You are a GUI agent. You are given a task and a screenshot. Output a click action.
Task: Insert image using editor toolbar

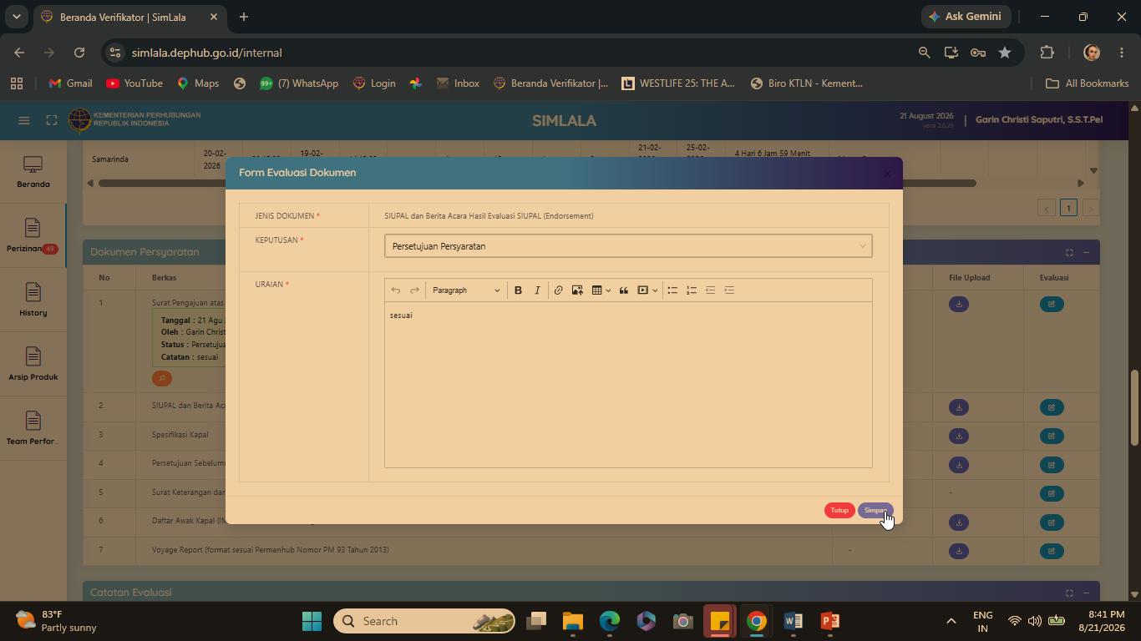point(577,290)
